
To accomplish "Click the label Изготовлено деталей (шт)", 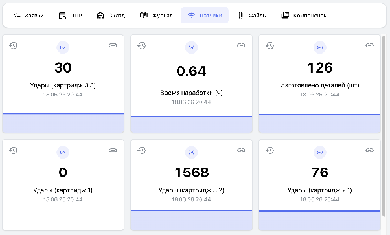I will click(320, 85).
